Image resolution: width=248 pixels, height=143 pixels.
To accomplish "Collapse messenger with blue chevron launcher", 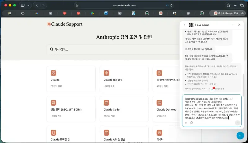I will pyautogui.click(x=240, y=135).
